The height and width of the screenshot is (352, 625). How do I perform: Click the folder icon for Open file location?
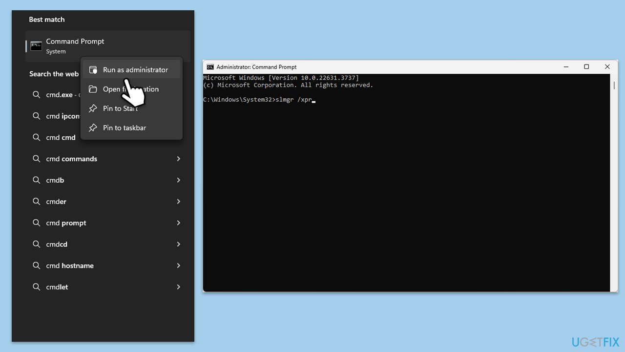pyautogui.click(x=93, y=89)
